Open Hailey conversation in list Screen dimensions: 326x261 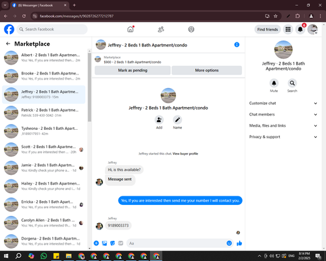click(44, 186)
